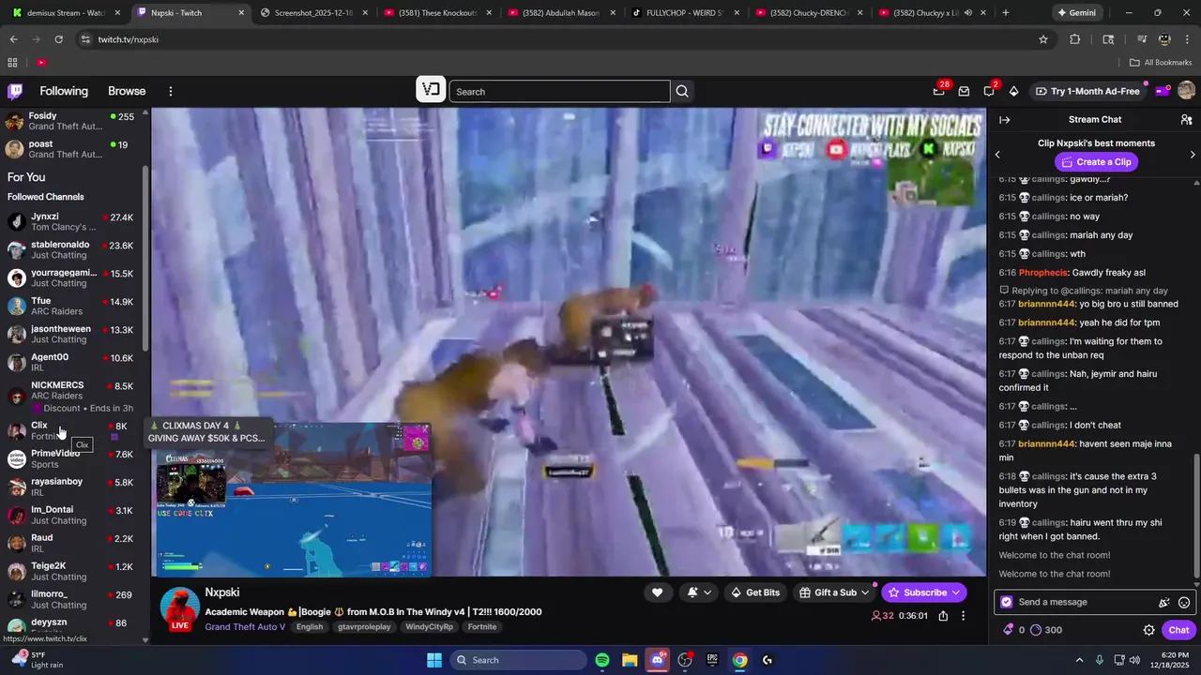Click the Nxpski channel avatar
The width and height of the screenshot is (1201, 675).
179,607
